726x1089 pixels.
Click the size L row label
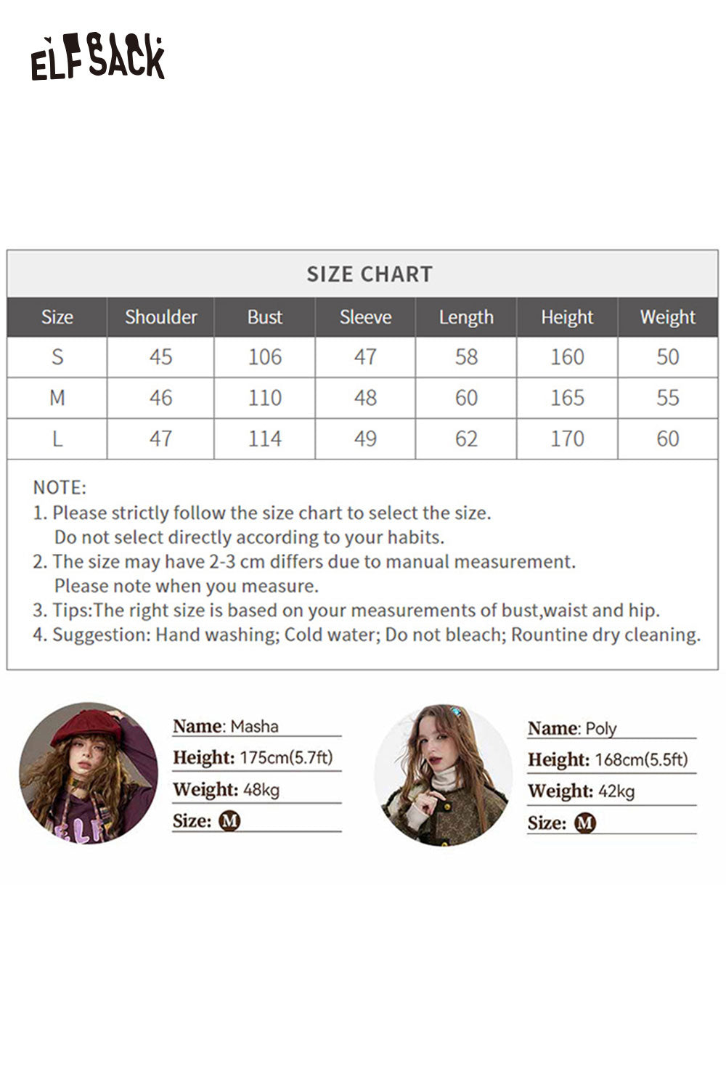click(x=57, y=439)
